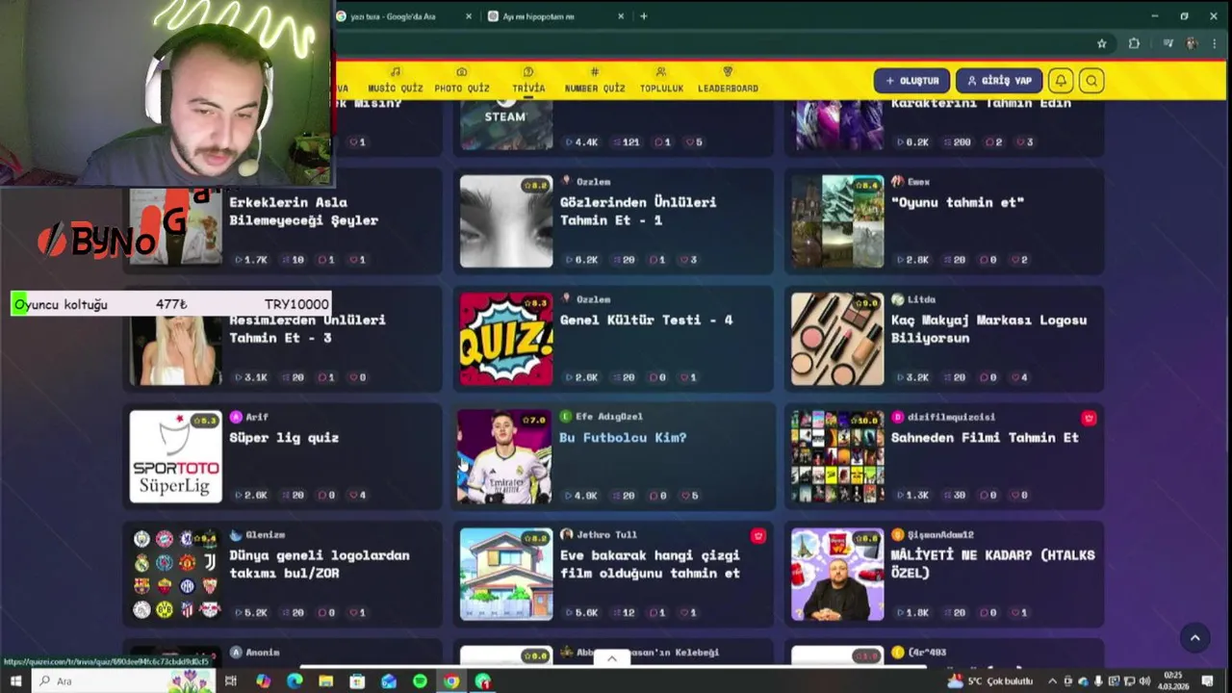Switch to the 'Ayı mı hipopotam mı' tab
The width and height of the screenshot is (1232, 693).
pyautogui.click(x=538, y=16)
